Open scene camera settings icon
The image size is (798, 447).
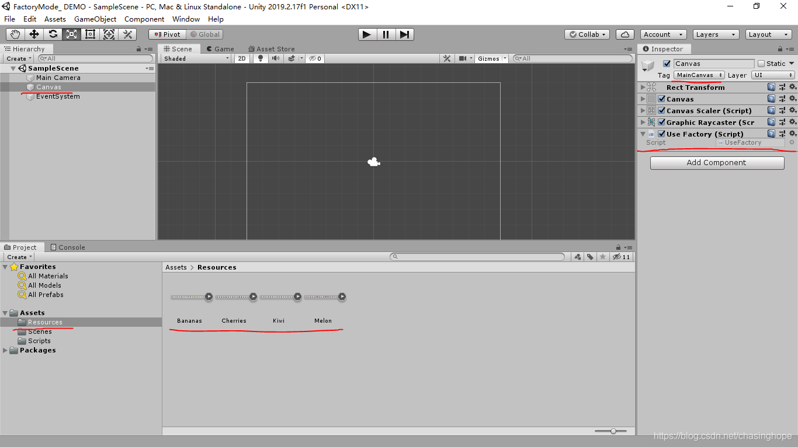463,58
